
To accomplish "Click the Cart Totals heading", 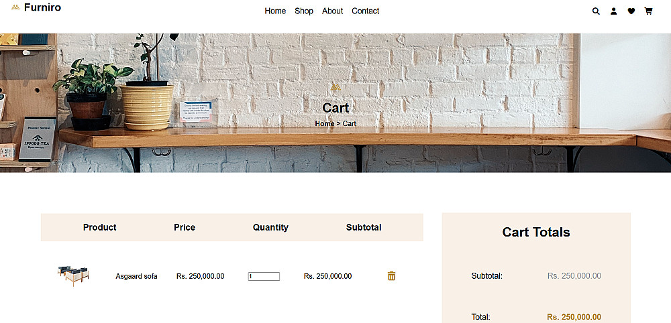I will (x=536, y=233).
